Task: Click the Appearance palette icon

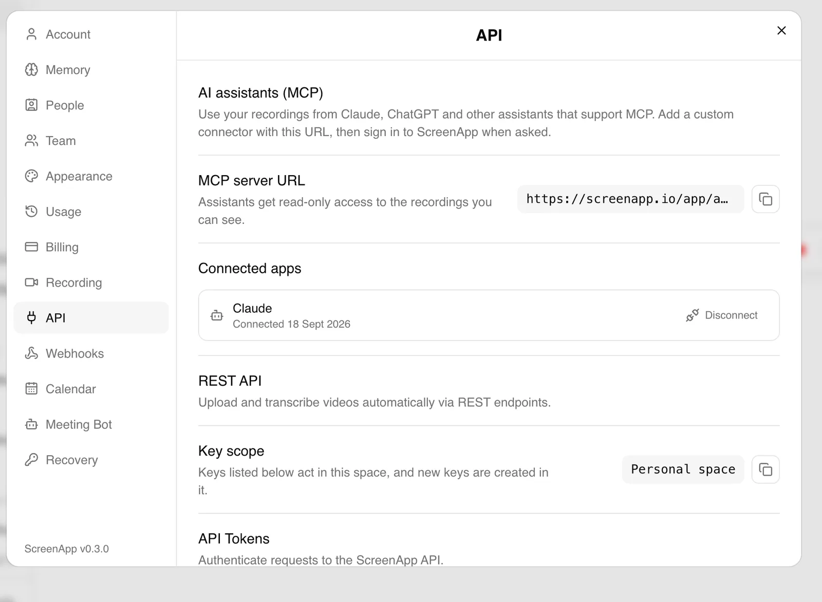Action: click(x=31, y=176)
